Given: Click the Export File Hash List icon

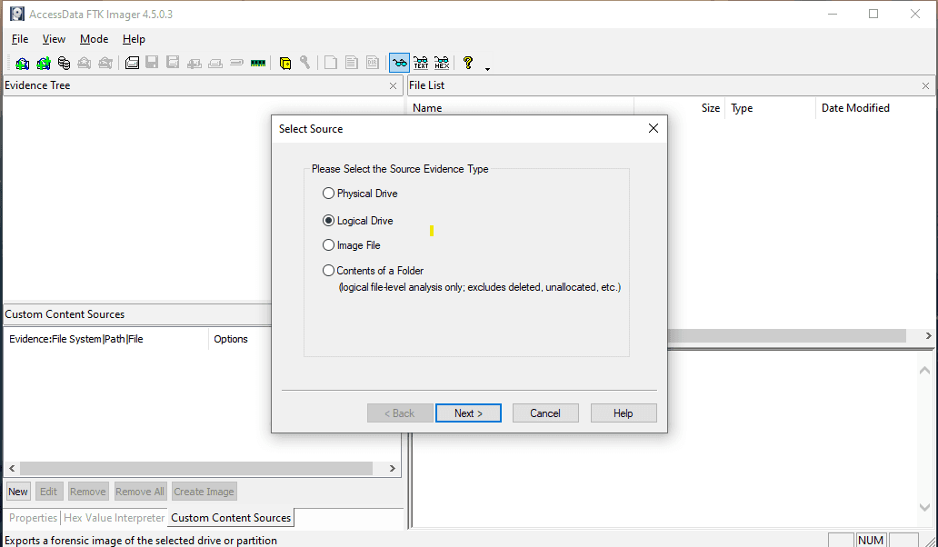Looking at the screenshot, I should click(352, 62).
